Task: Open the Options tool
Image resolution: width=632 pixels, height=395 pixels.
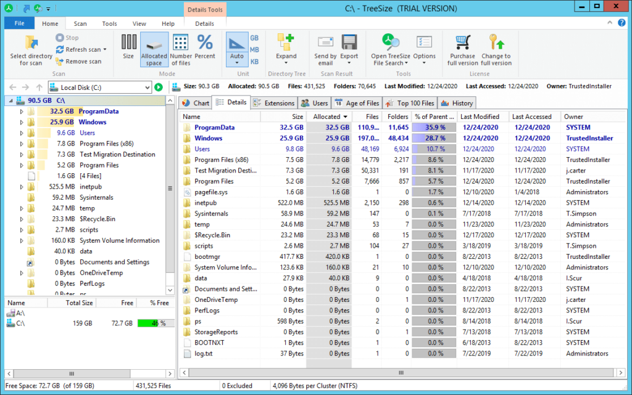Action: click(425, 43)
